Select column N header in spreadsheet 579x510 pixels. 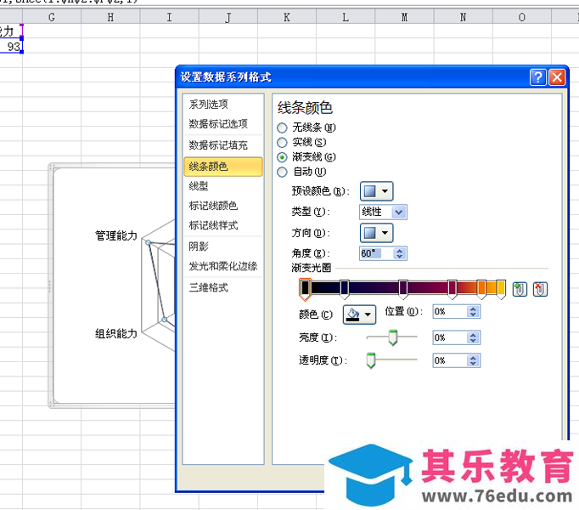pyautogui.click(x=463, y=17)
